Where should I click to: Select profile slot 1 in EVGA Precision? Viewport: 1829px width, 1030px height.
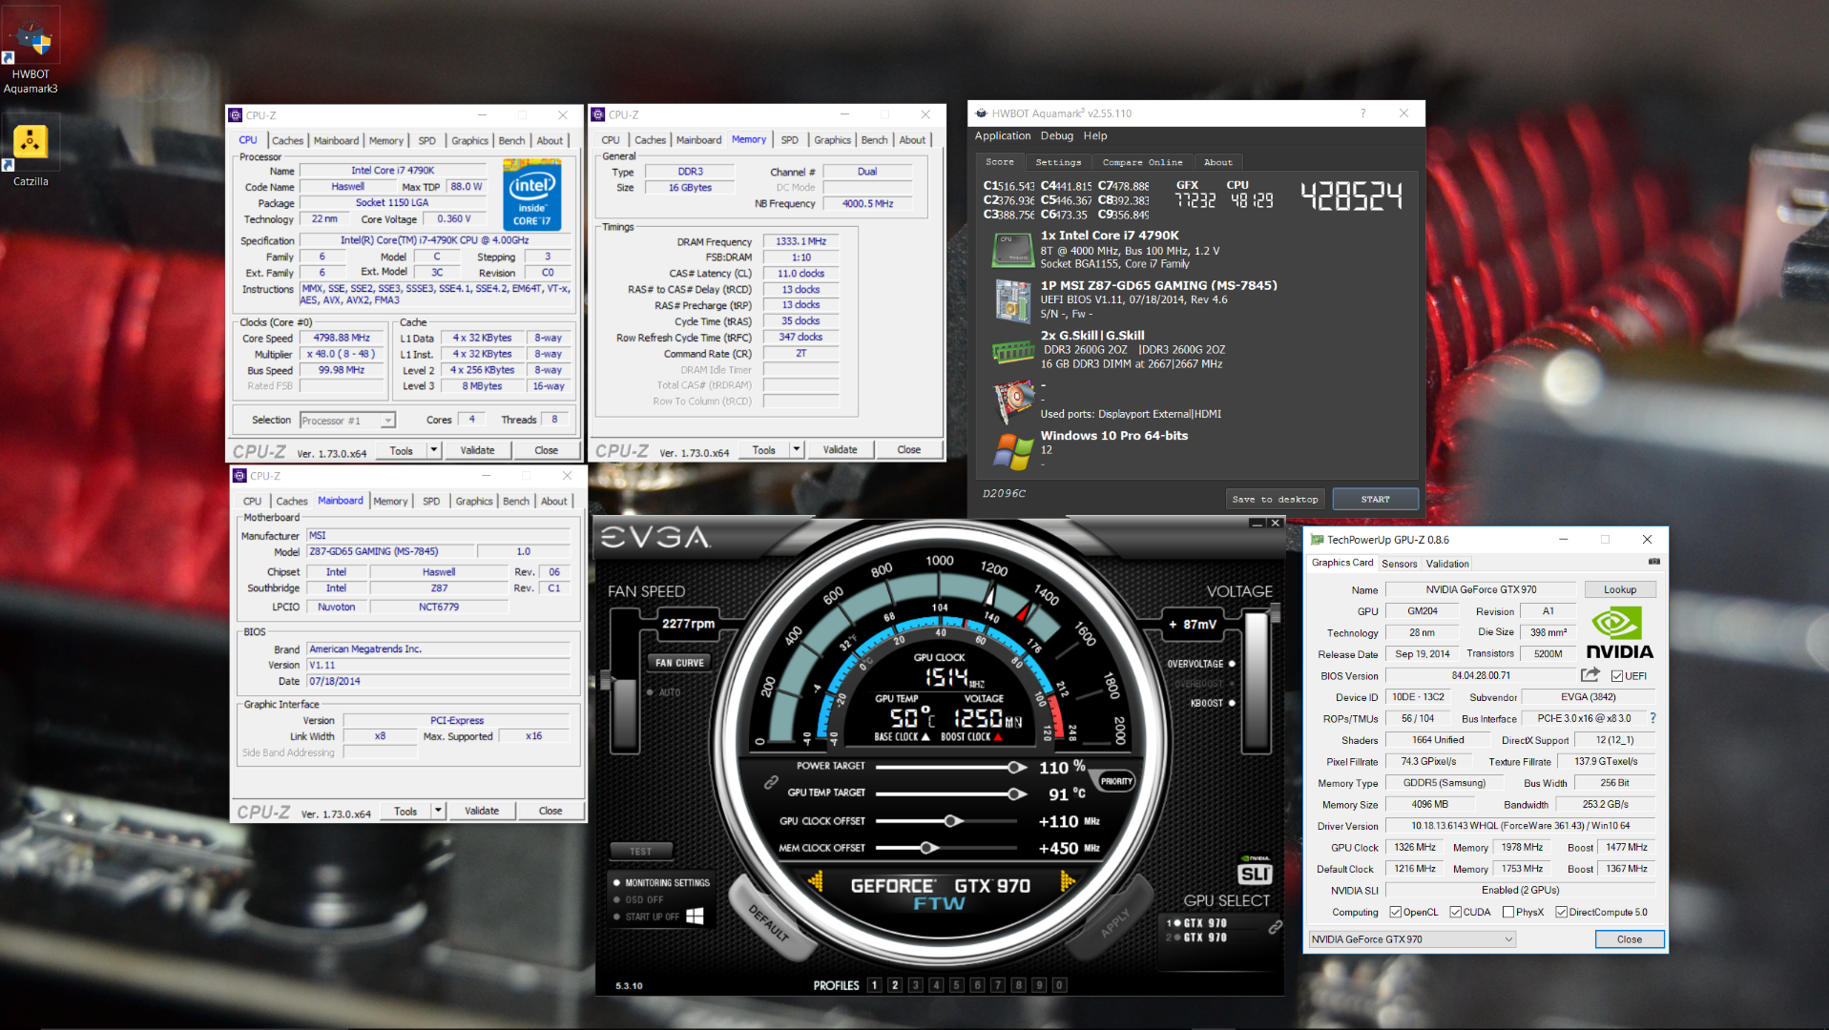[x=874, y=985]
